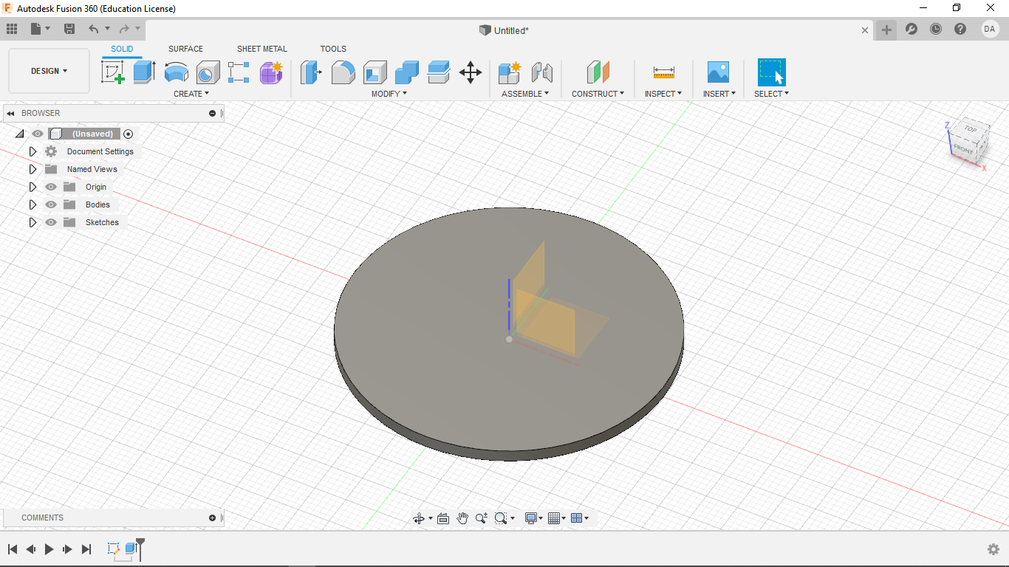Select the Pan hand tool
This screenshot has height=567, width=1009.
click(462, 518)
